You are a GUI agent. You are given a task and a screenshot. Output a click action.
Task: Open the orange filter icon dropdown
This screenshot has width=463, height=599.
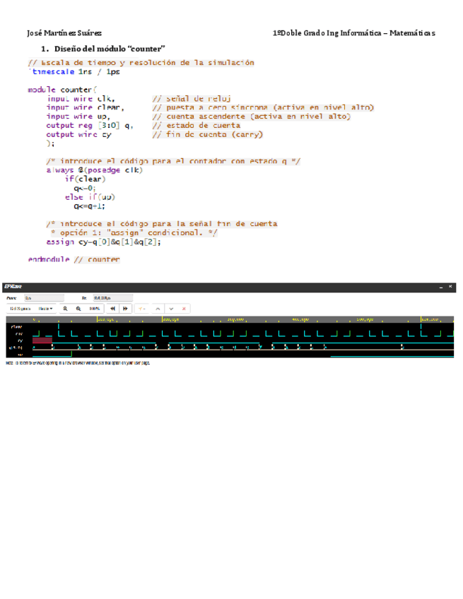pyautogui.click(x=141, y=309)
